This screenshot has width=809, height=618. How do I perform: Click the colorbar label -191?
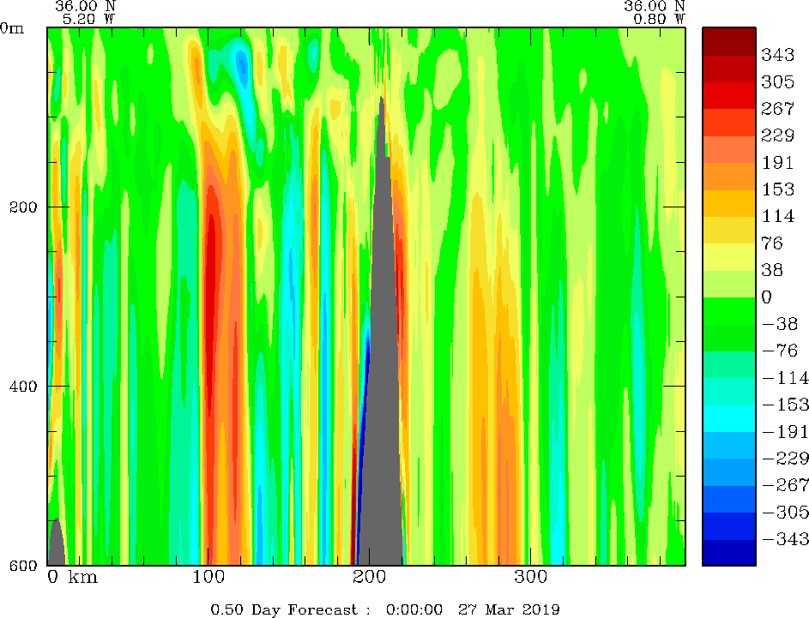785,431
